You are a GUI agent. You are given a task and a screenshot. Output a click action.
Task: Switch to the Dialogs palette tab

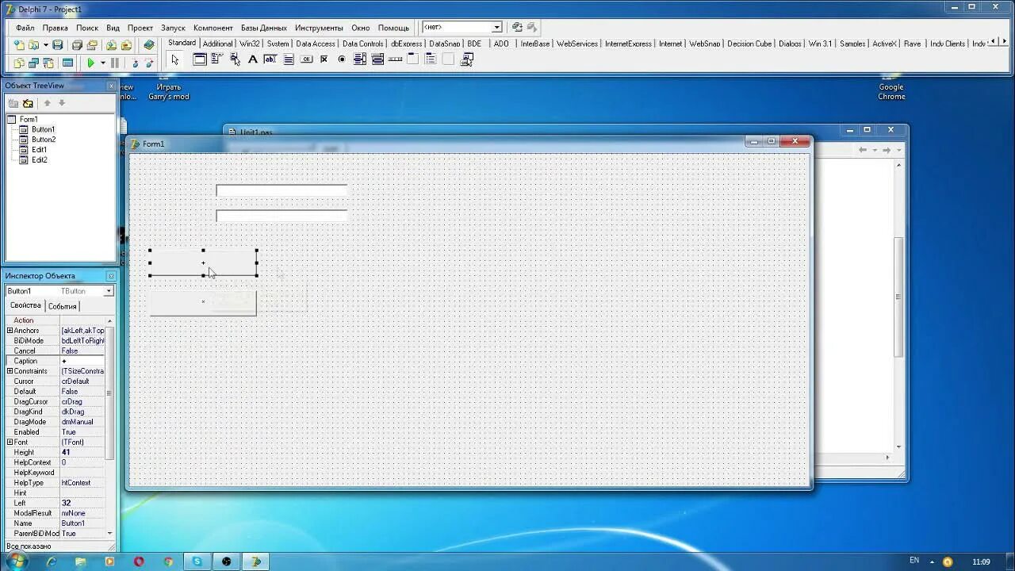pos(790,44)
